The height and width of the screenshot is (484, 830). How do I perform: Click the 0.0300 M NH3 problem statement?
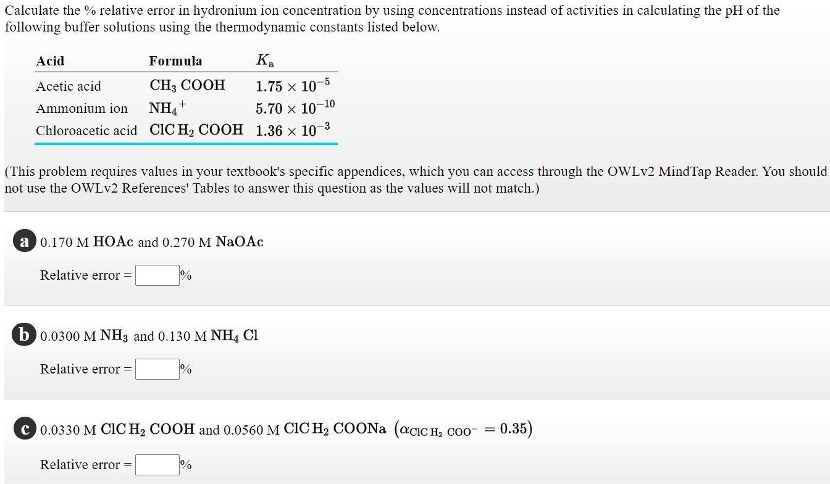point(148,336)
